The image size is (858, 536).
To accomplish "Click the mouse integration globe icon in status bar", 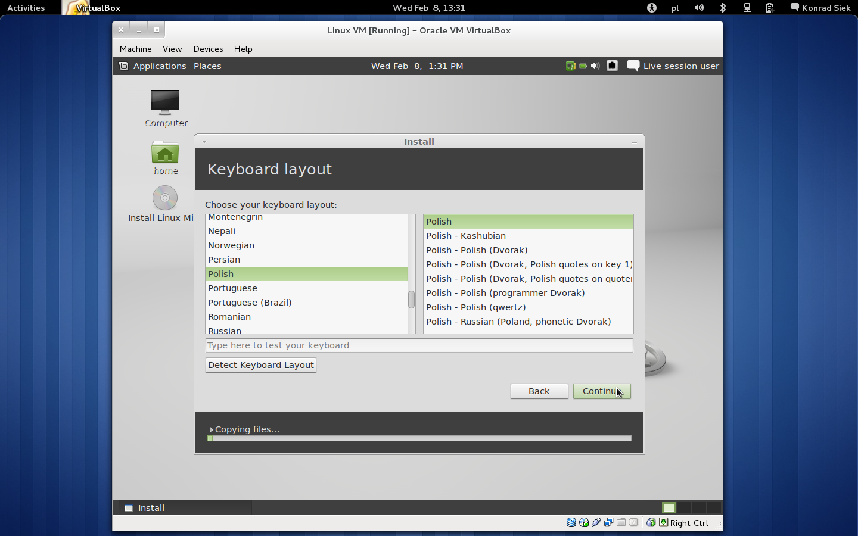I will pyautogui.click(x=651, y=522).
